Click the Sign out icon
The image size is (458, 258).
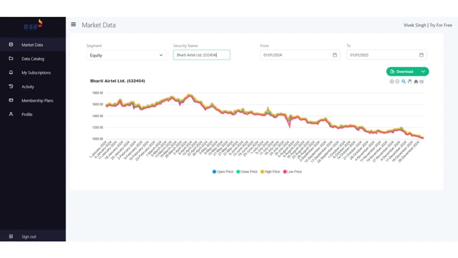click(x=11, y=236)
